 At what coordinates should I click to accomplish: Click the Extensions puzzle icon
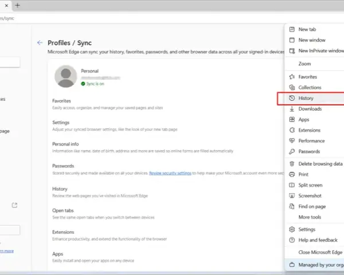292,130
